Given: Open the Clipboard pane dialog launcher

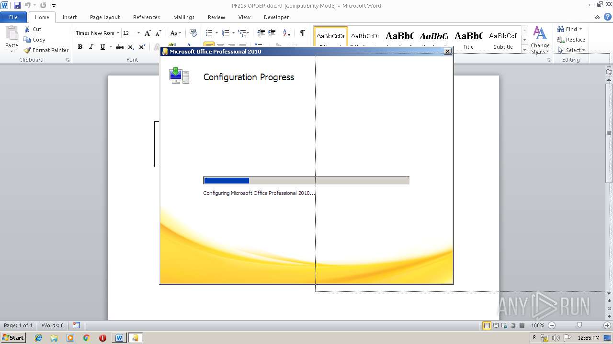Looking at the screenshot, I should tap(68, 60).
